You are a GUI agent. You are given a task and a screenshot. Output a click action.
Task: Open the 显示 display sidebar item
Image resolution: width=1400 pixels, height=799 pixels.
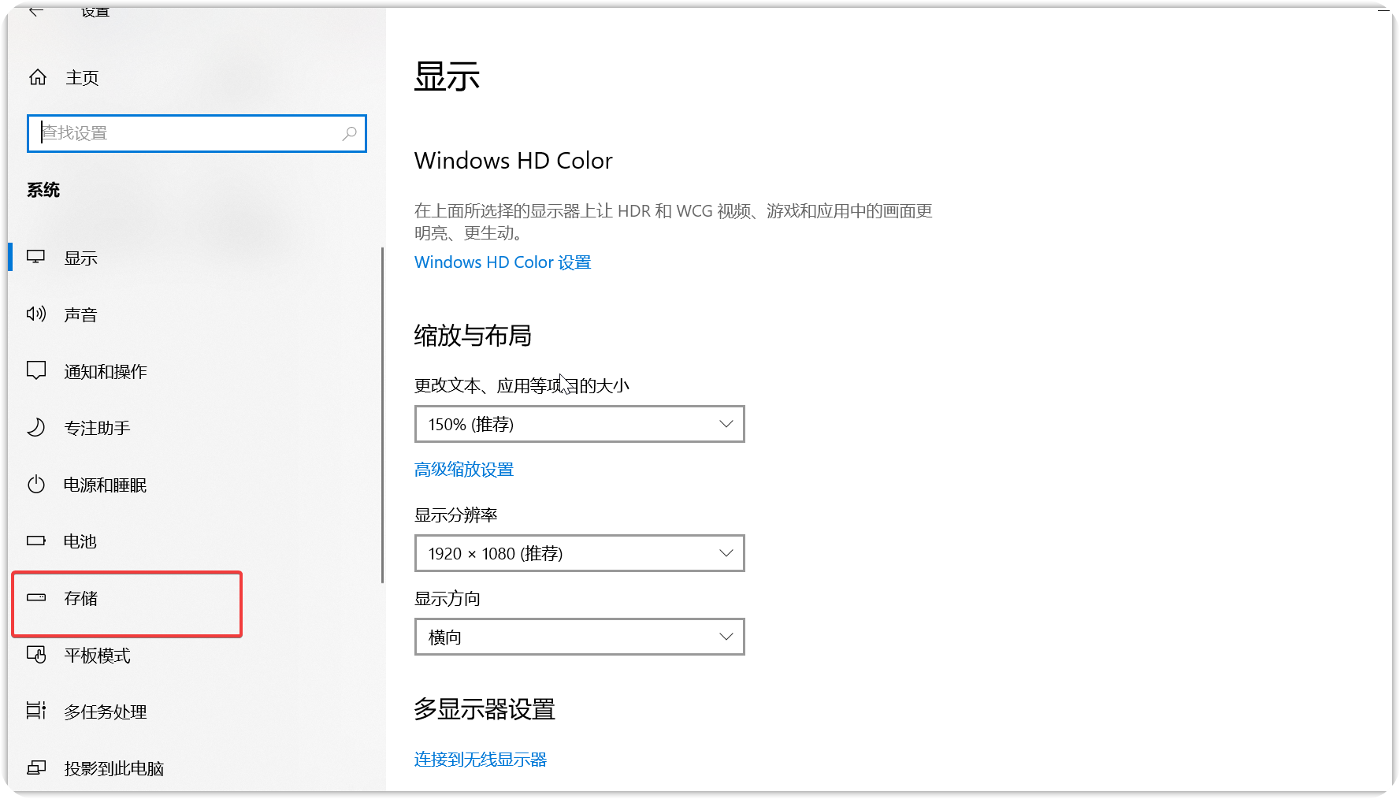click(80, 258)
